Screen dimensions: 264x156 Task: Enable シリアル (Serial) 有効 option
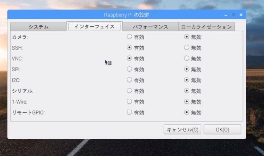(x=129, y=91)
